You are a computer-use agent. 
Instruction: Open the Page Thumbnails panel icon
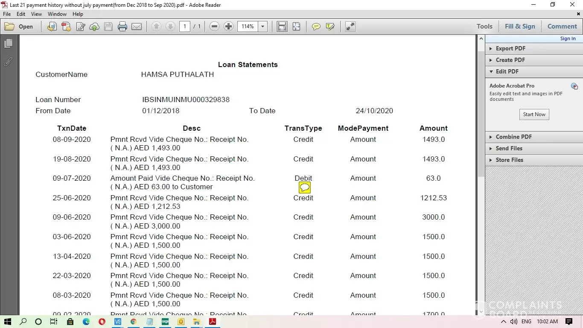click(8, 44)
